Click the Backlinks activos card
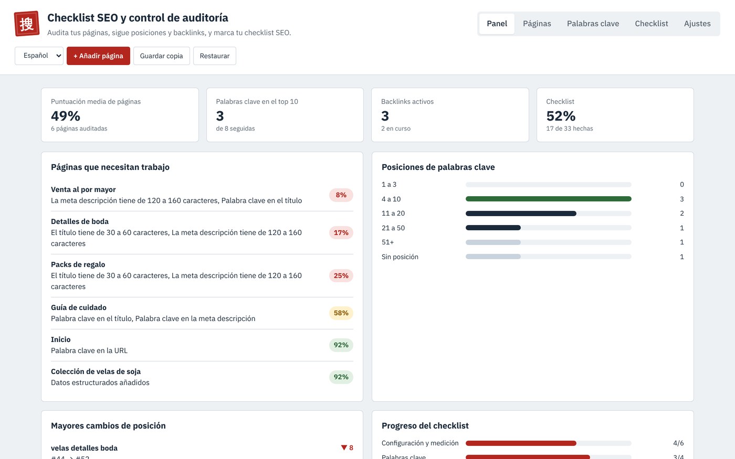Screen dimensions: 735x459 tap(450, 115)
